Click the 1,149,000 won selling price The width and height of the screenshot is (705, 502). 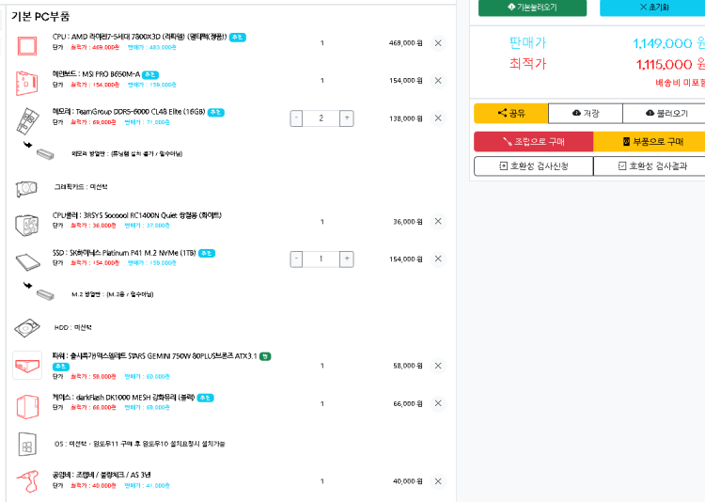[668, 43]
